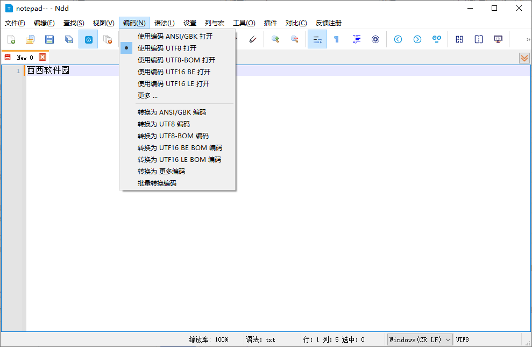Open the 查找(S) menu
This screenshot has height=347, width=532.
tap(74, 23)
